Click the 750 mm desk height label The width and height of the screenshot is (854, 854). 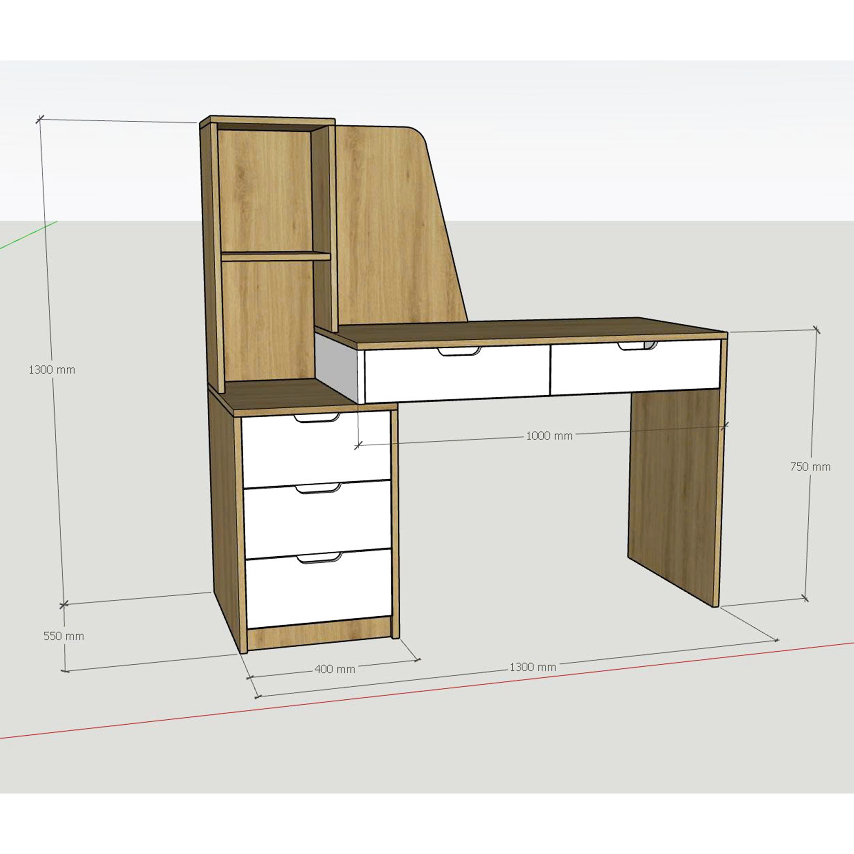click(x=810, y=467)
